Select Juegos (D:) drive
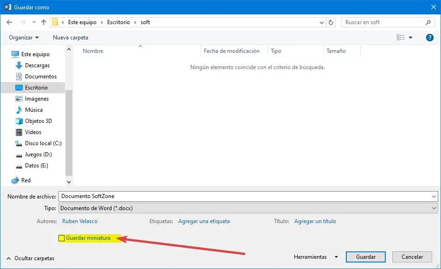This screenshot has width=441, height=269. click(x=33, y=154)
